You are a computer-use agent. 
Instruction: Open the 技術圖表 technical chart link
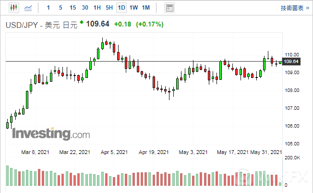[x=291, y=8]
